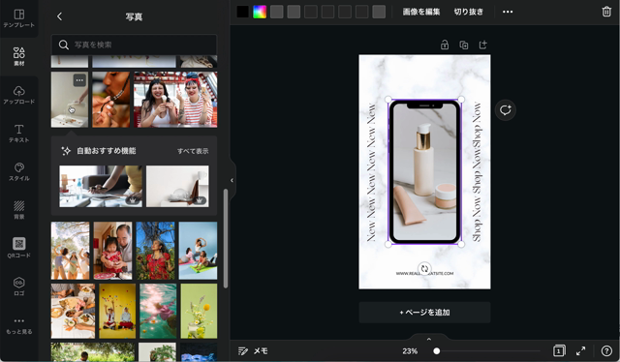Add new page icon above canvas
Viewport: 620px width, 362px height.
(x=482, y=45)
